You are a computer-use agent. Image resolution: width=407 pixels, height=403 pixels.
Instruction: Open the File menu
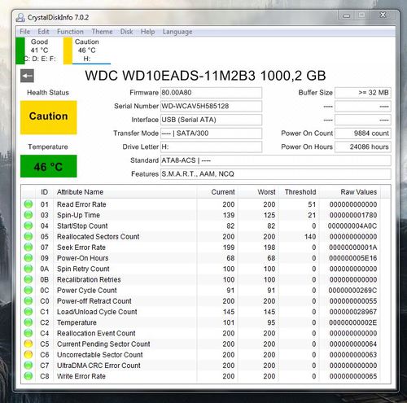tap(25, 32)
